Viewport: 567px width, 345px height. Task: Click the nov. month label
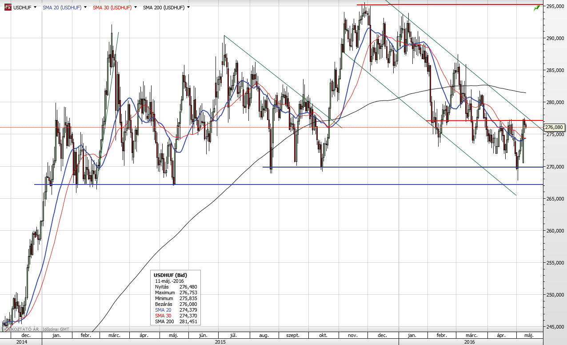point(353,336)
